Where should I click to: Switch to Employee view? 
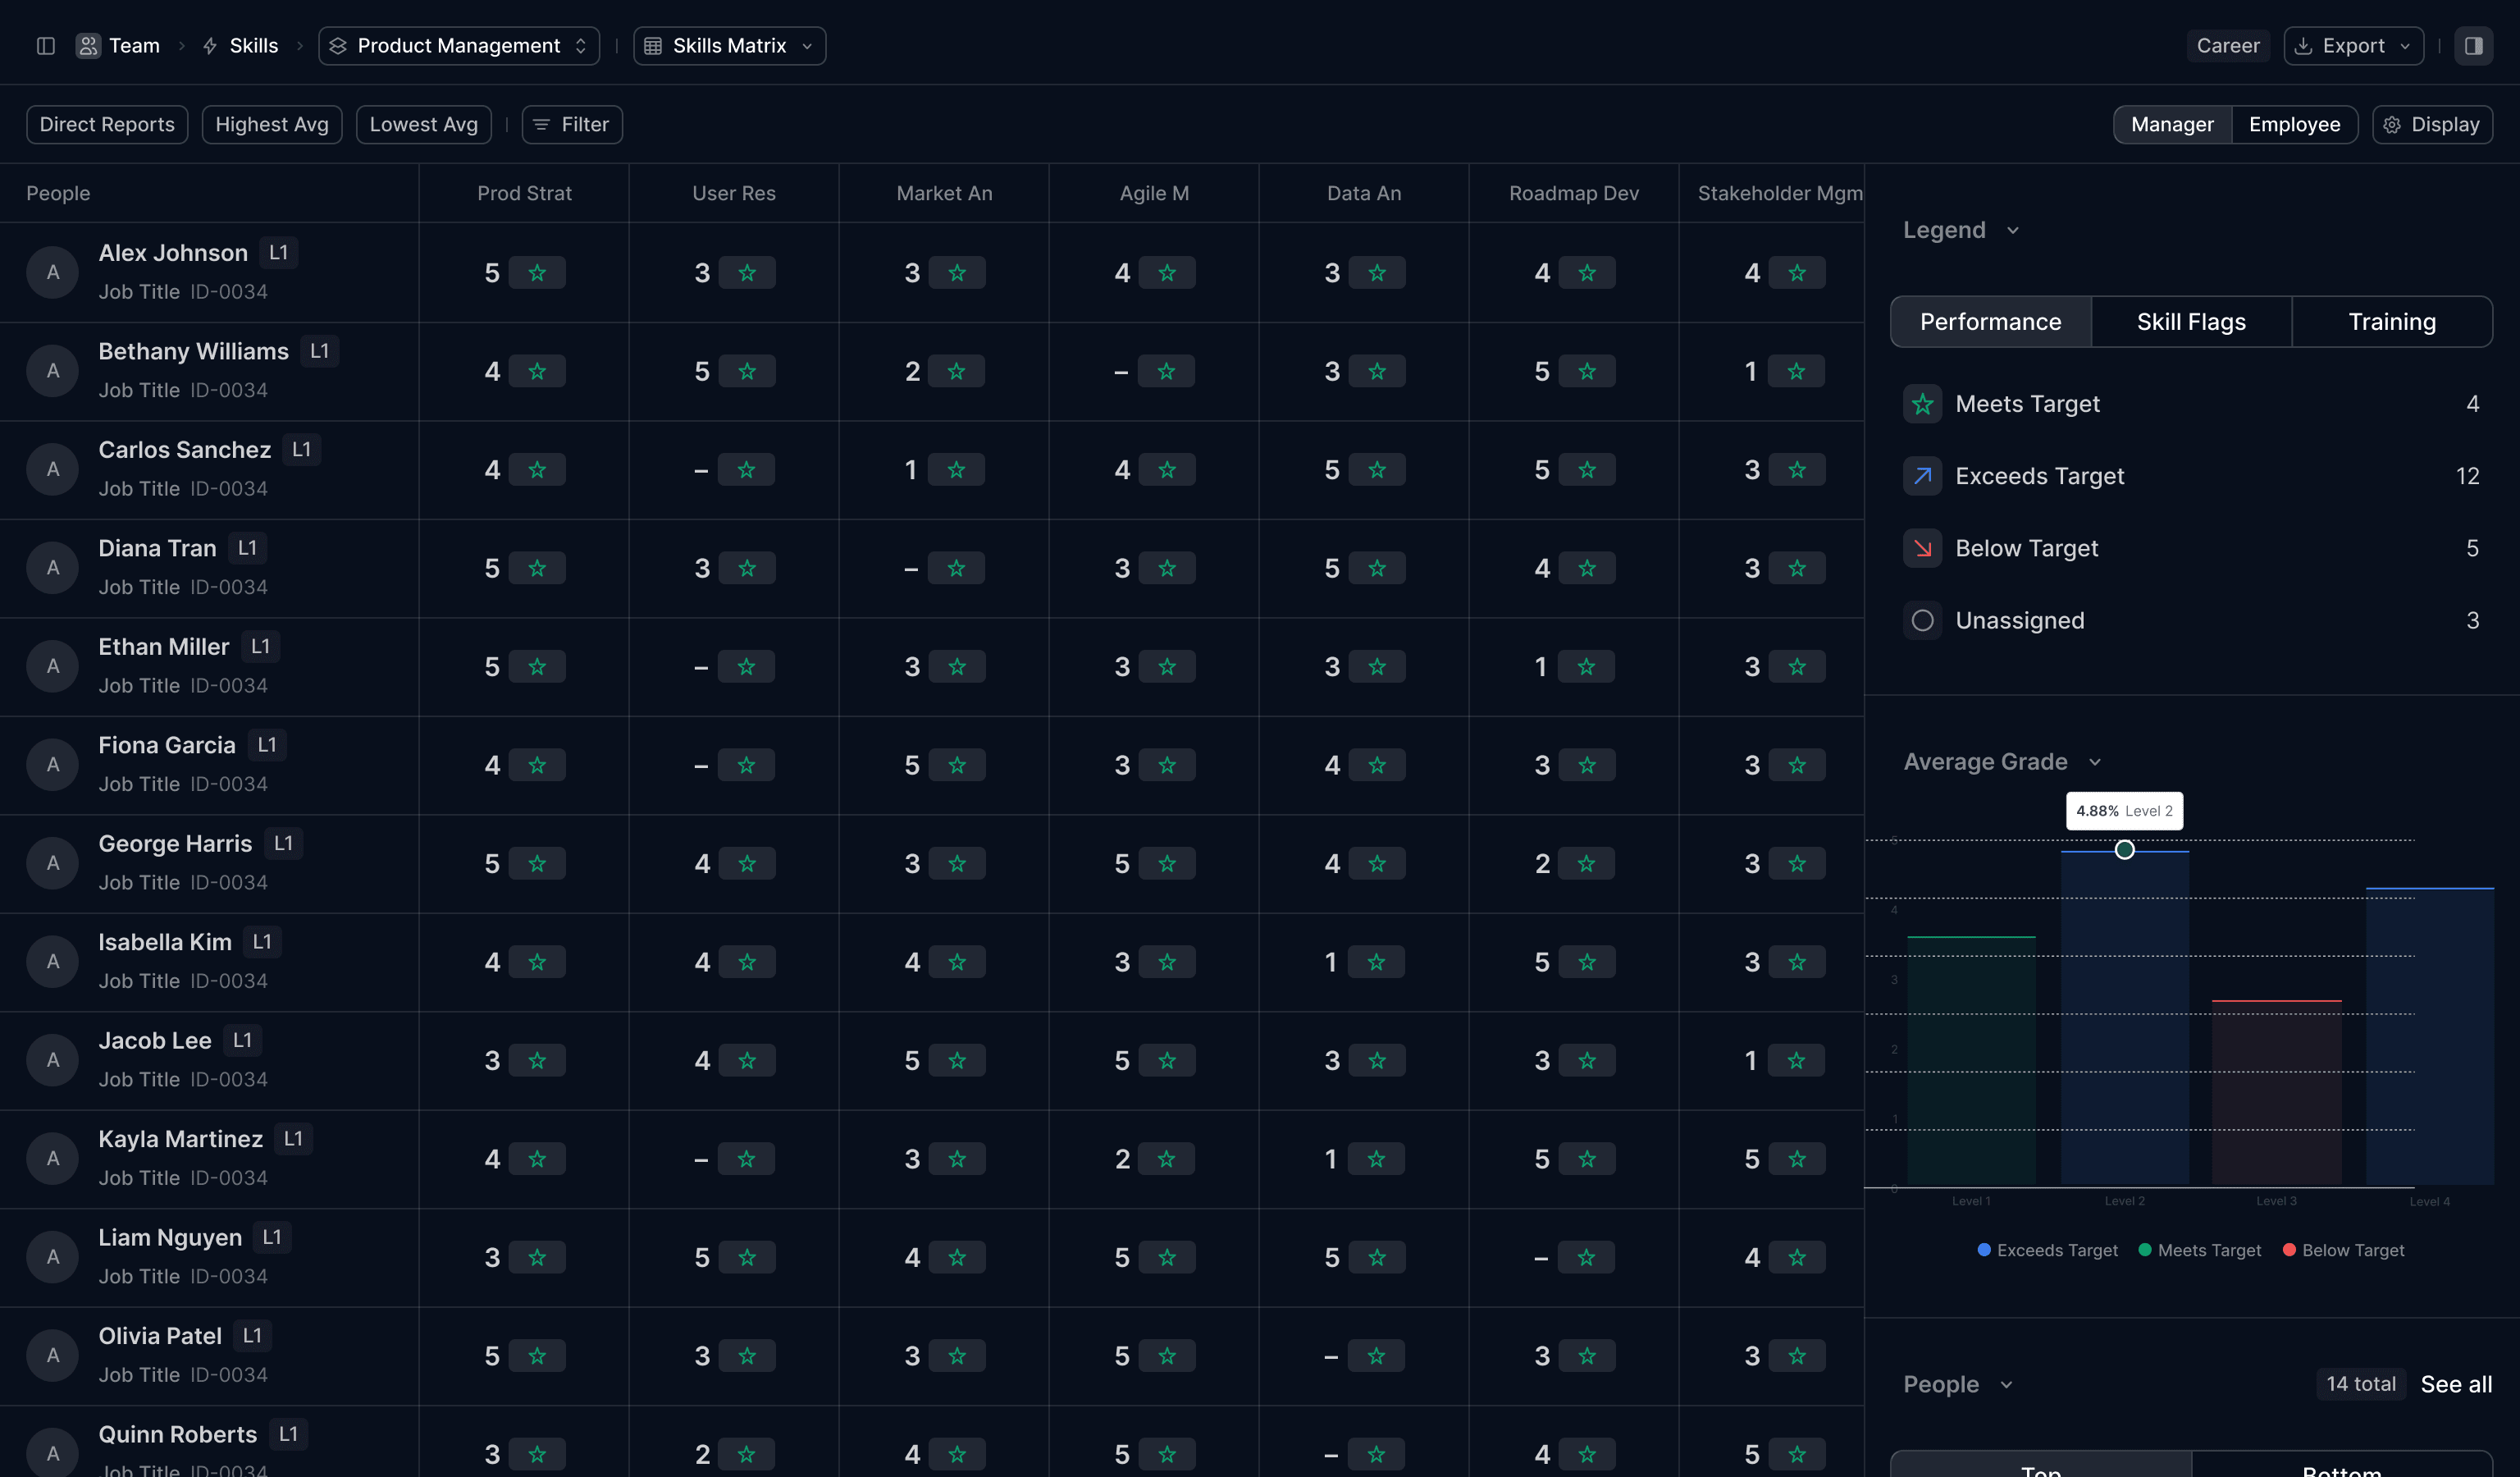tap(2294, 124)
